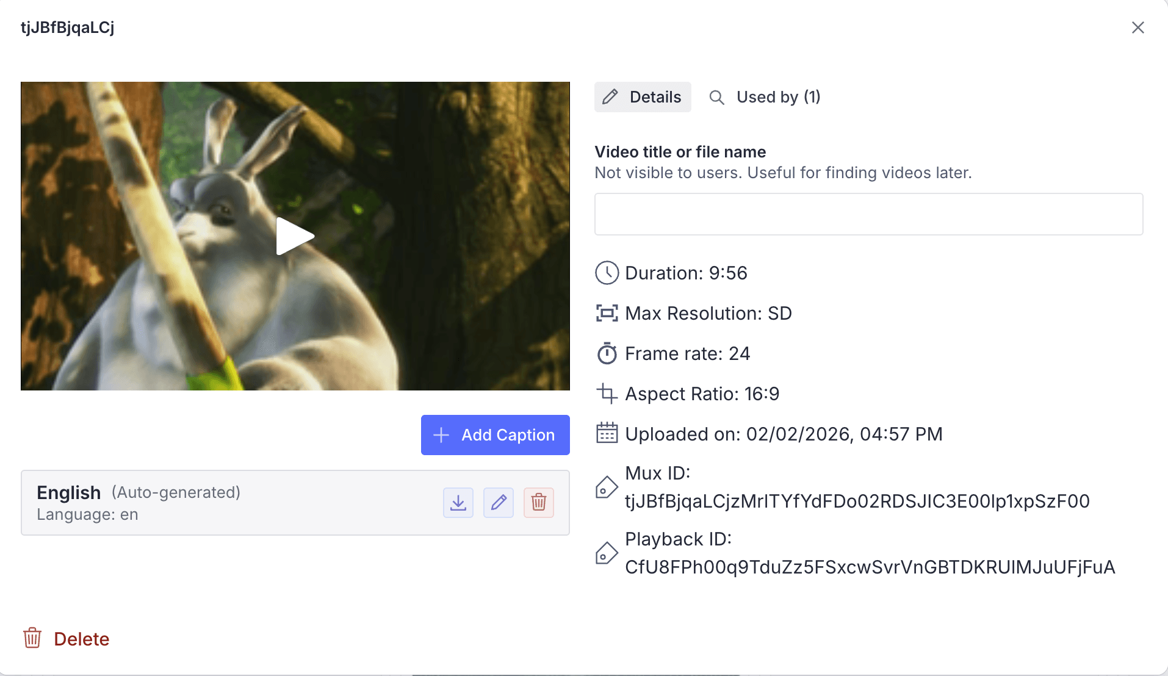Screen dimensions: 1168x676
Task: Click the Uploaded on calendar icon
Action: 607,434
